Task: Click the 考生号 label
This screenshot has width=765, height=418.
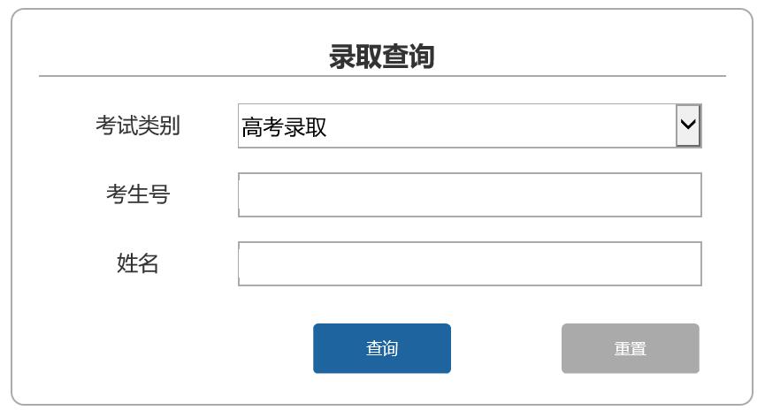Action: (x=138, y=194)
